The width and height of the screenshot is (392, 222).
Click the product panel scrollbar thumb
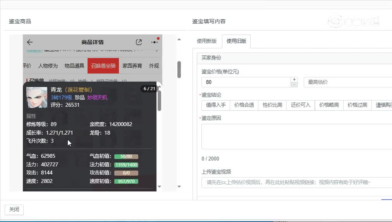coord(179,69)
